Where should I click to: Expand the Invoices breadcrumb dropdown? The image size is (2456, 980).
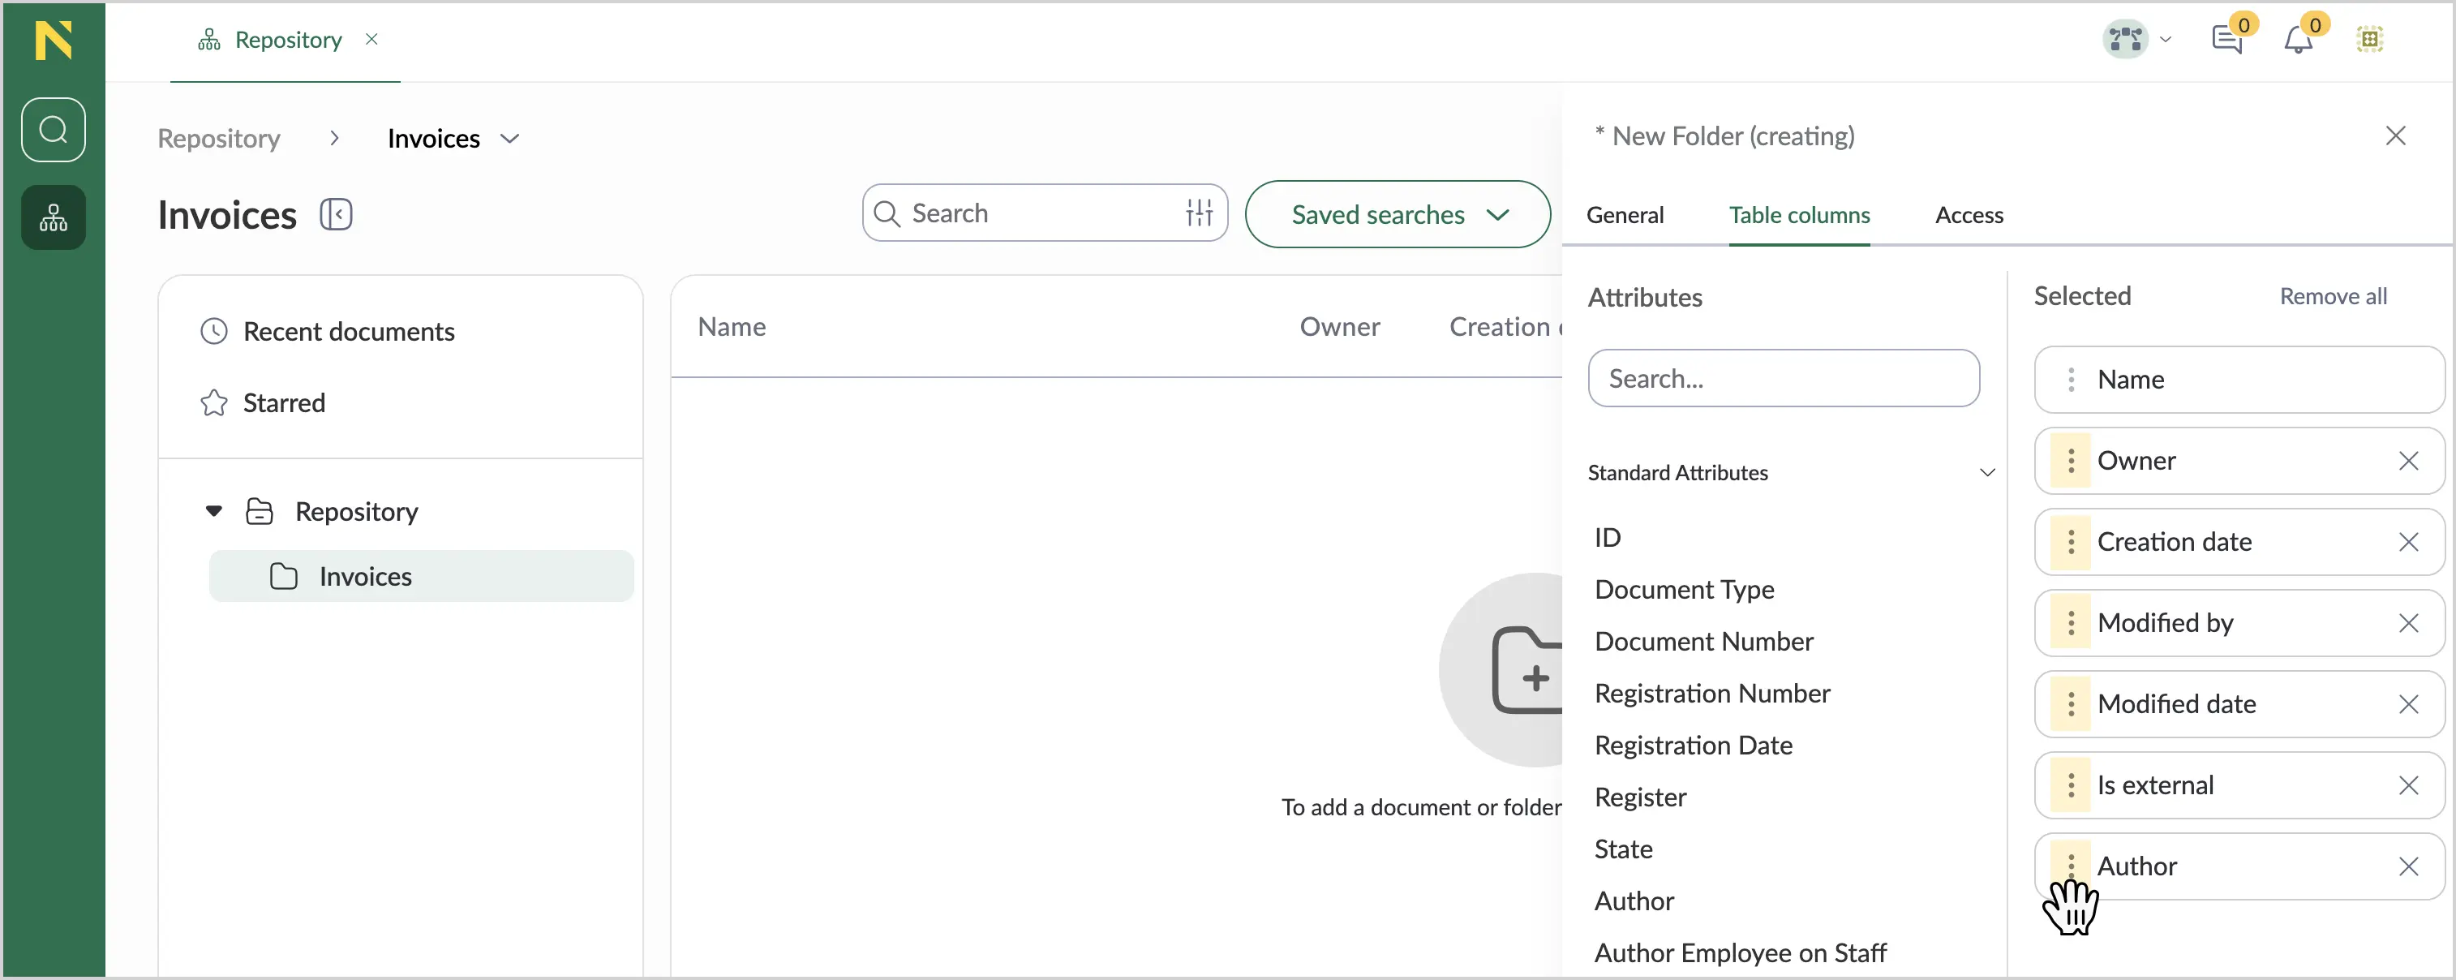coord(510,140)
